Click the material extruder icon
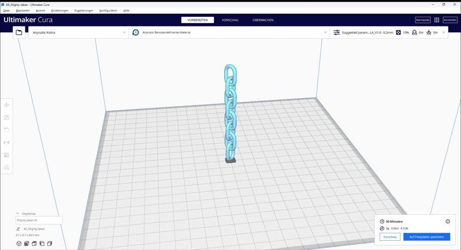The width and height of the screenshot is (461, 250). pyautogui.click(x=135, y=32)
